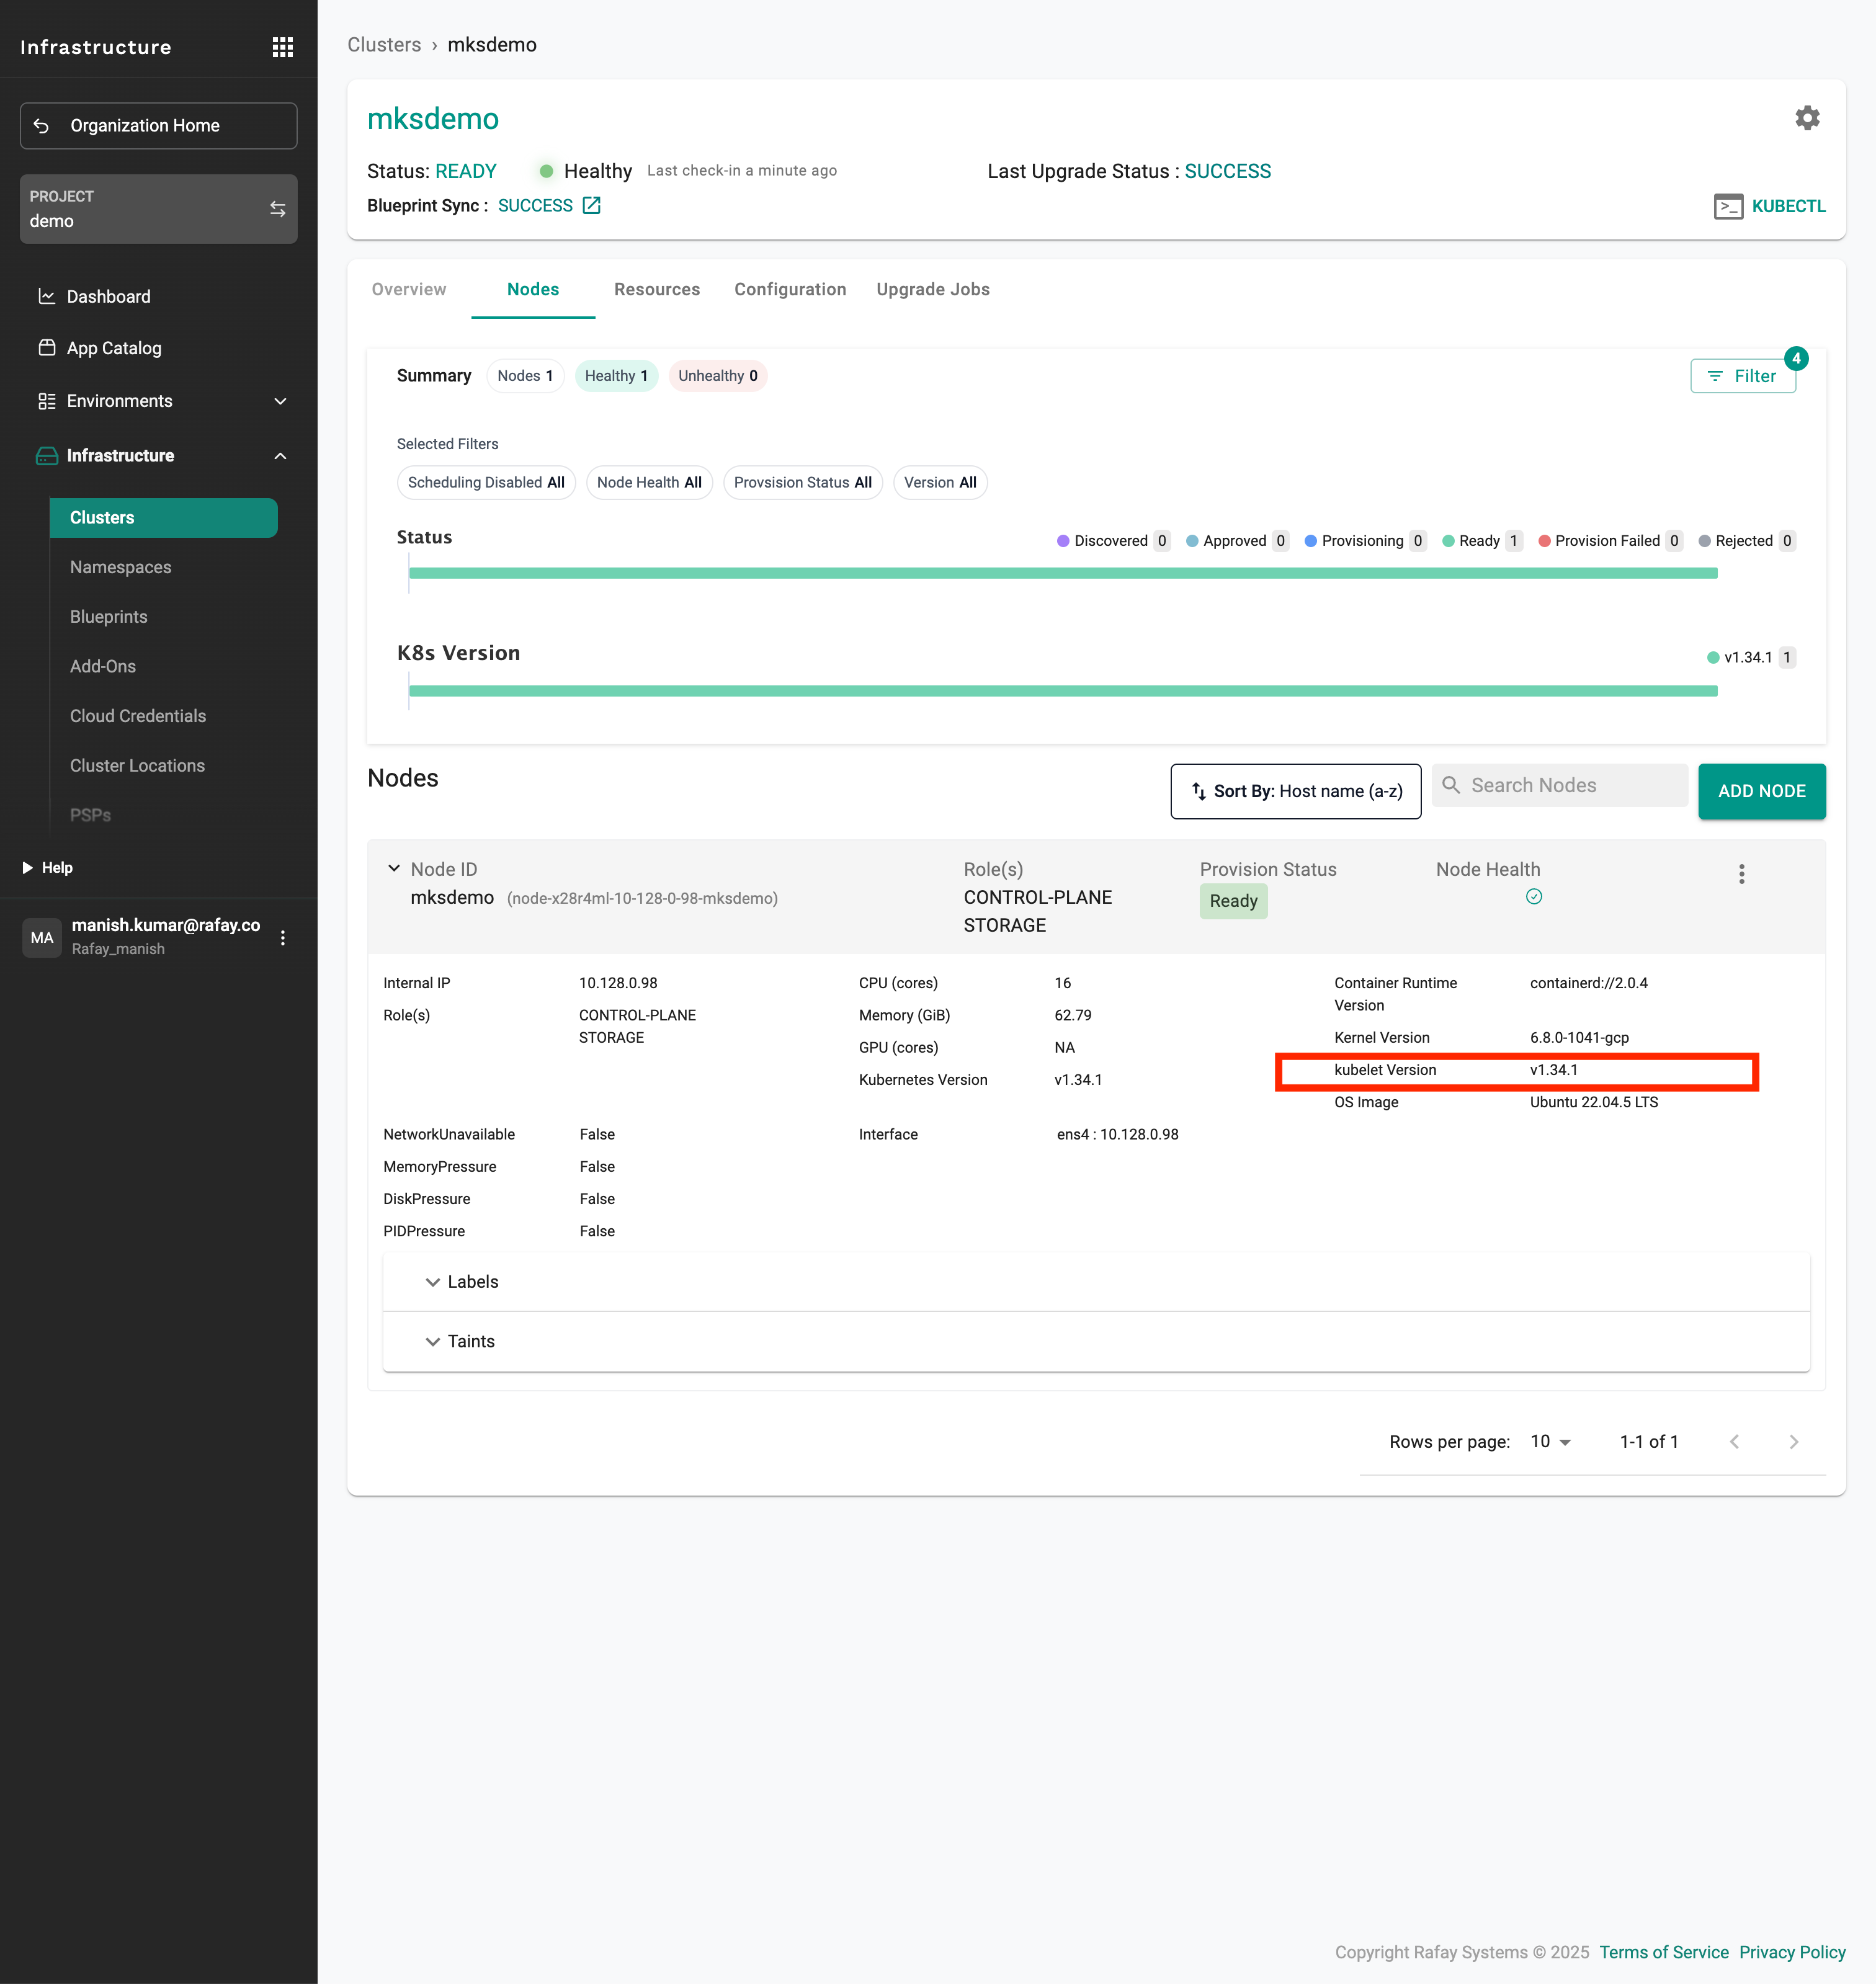Viewport: 1876px width, 1985px height.
Task: Open Dashboard from sidebar
Action: 108,296
